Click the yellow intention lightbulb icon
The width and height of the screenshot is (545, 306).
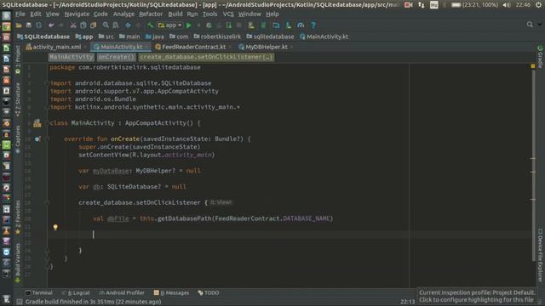[55, 227]
